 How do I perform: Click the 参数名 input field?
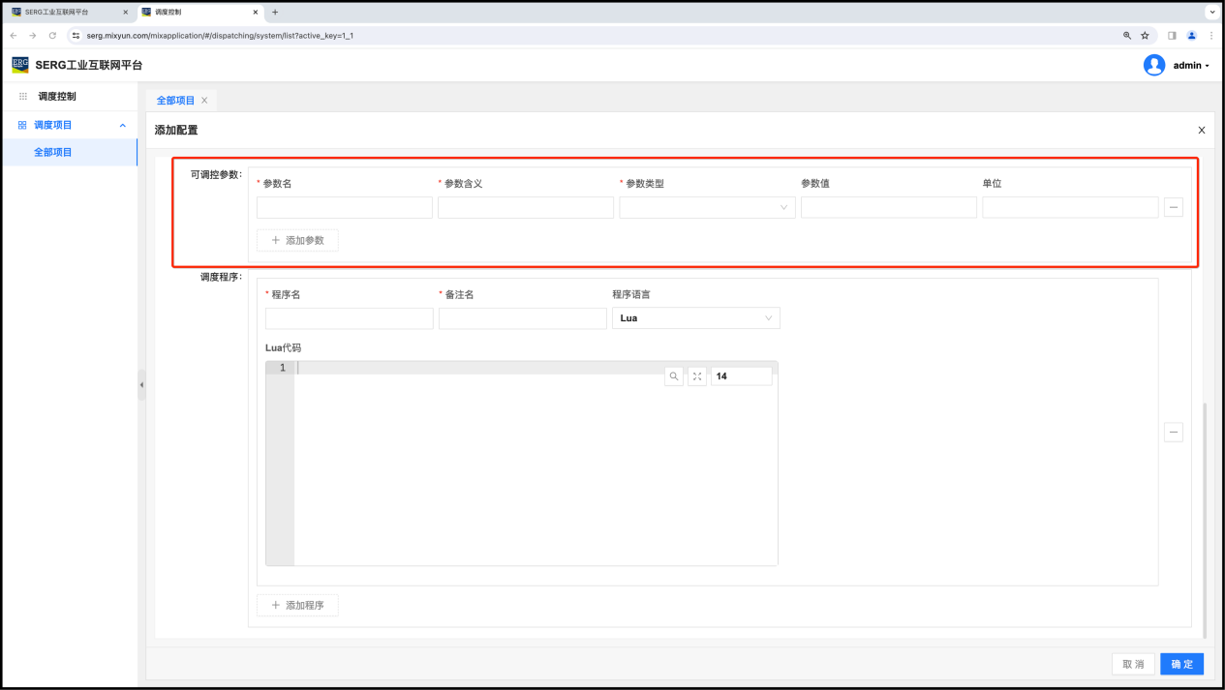344,207
